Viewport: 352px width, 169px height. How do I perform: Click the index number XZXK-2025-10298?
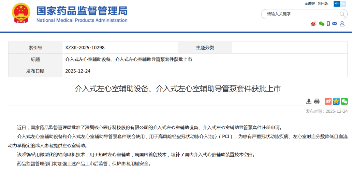point(85,48)
